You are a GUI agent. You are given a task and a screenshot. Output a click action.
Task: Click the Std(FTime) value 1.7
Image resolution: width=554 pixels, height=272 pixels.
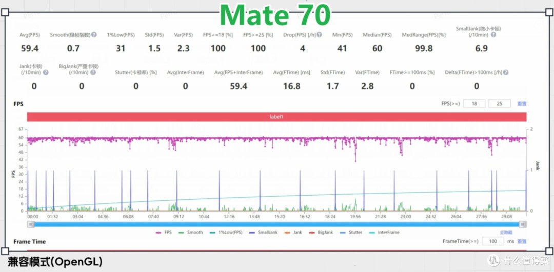(x=332, y=87)
